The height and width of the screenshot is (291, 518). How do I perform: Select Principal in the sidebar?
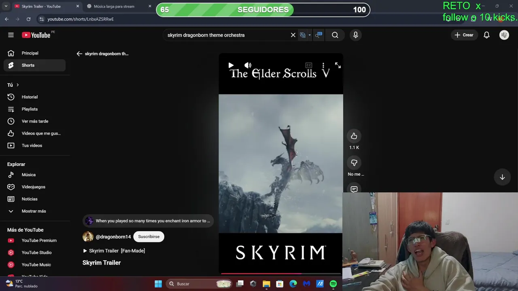point(35,53)
